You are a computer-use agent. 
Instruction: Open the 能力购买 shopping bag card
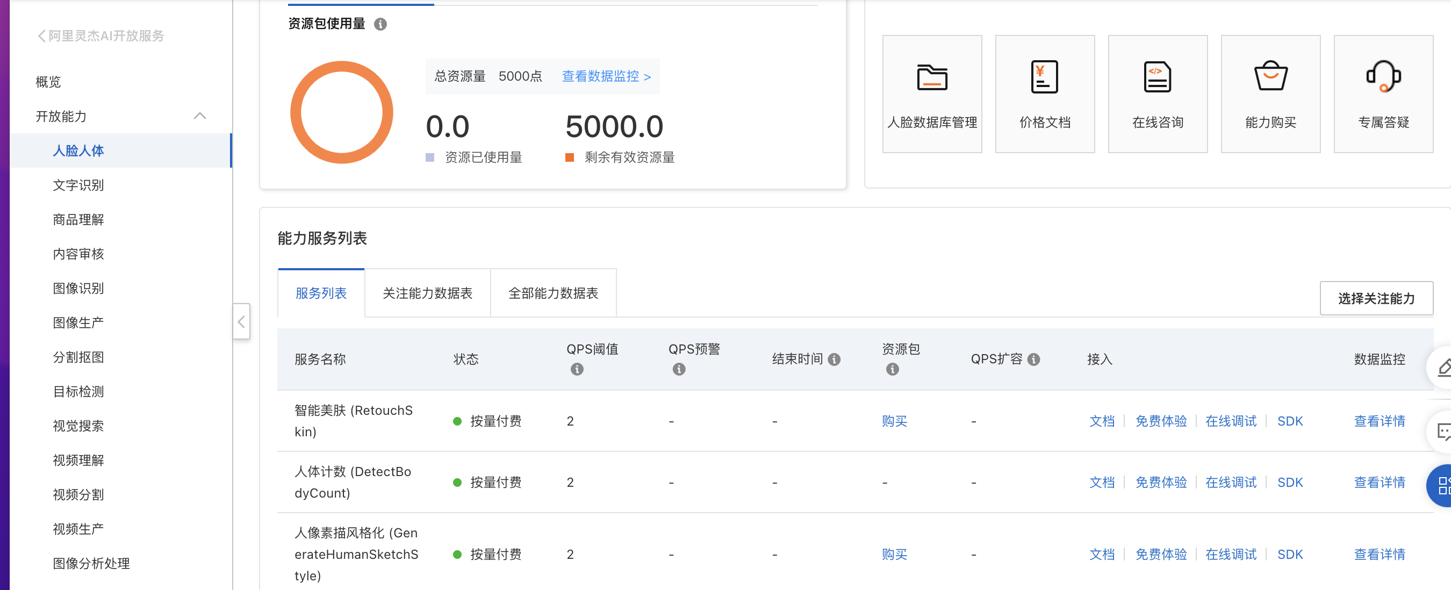click(x=1270, y=94)
